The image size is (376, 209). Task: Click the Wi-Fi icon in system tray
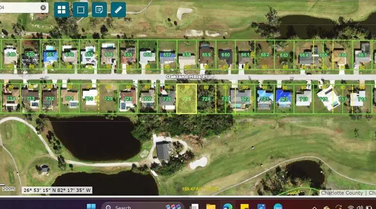[352, 206]
